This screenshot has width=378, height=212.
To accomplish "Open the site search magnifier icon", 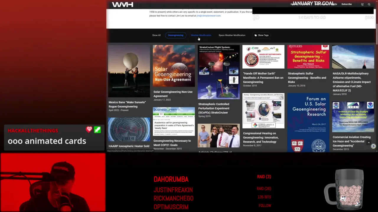I will tap(369, 4).
